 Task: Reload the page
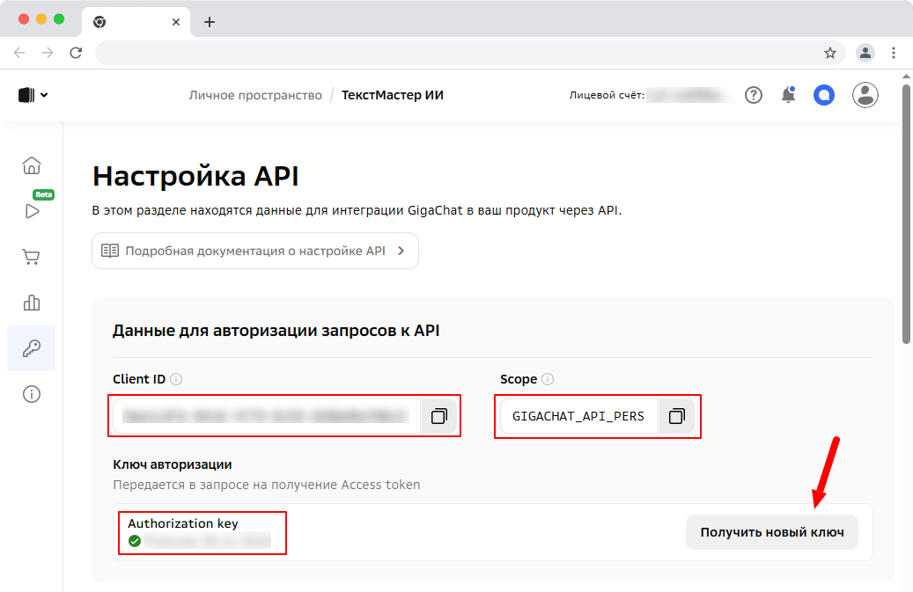click(76, 53)
